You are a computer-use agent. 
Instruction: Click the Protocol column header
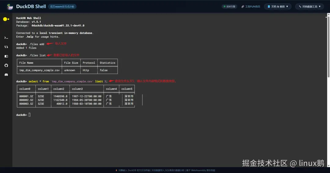pyautogui.click(x=89, y=63)
